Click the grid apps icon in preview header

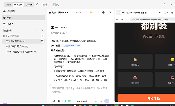click(x=165, y=12)
